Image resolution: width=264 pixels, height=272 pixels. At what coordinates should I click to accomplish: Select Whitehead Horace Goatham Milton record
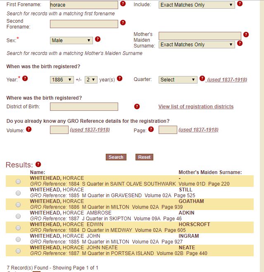(x=18, y=205)
